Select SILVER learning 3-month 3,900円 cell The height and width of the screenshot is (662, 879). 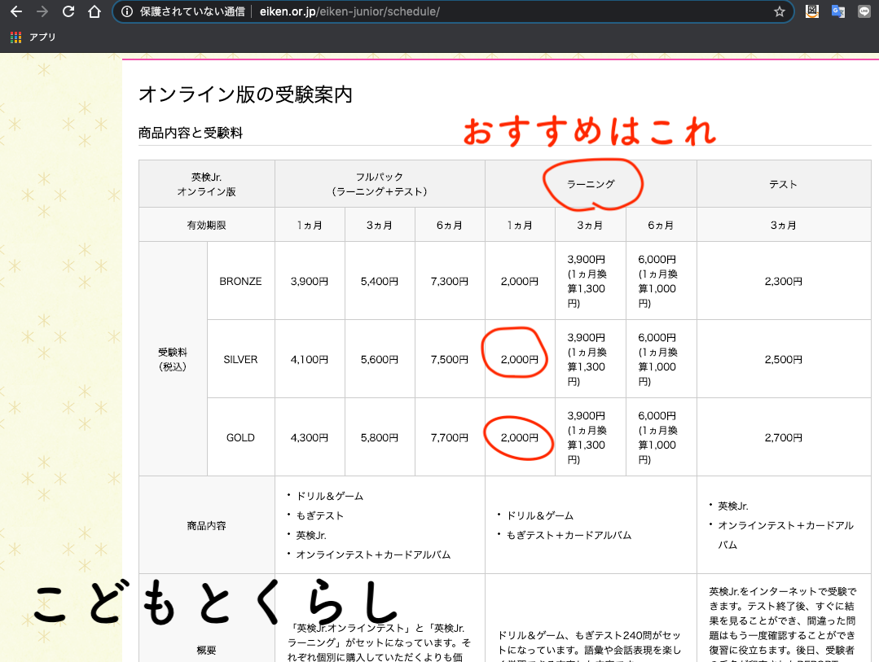[x=591, y=359]
